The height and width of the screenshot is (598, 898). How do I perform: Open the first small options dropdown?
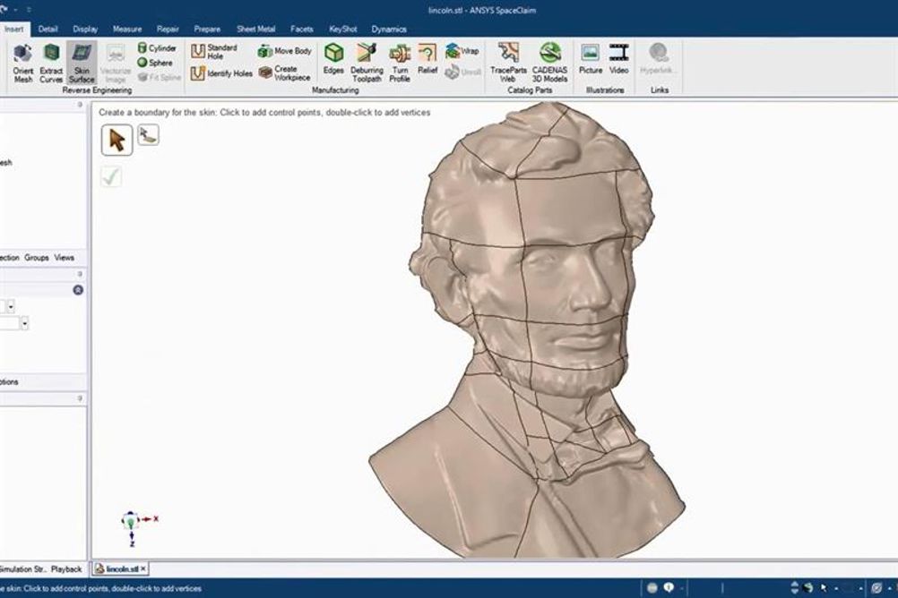point(11,307)
